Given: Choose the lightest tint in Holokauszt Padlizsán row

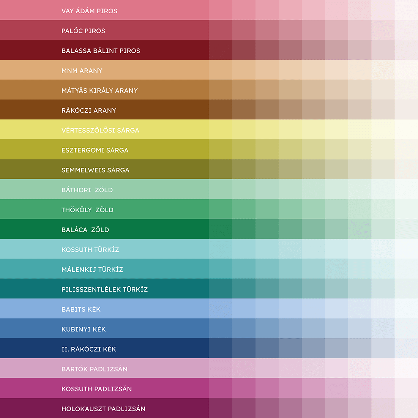Looking at the screenshot, I should [x=406, y=408].
